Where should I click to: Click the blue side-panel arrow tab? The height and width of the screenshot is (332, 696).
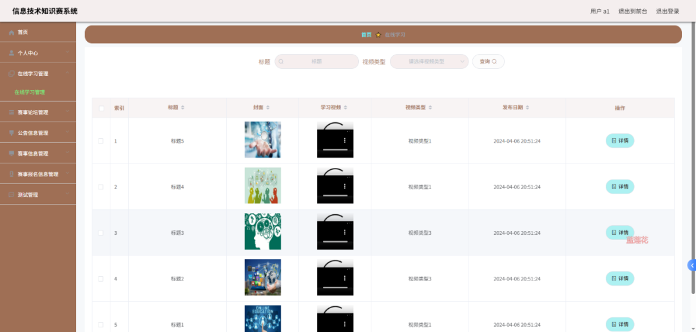click(691, 265)
